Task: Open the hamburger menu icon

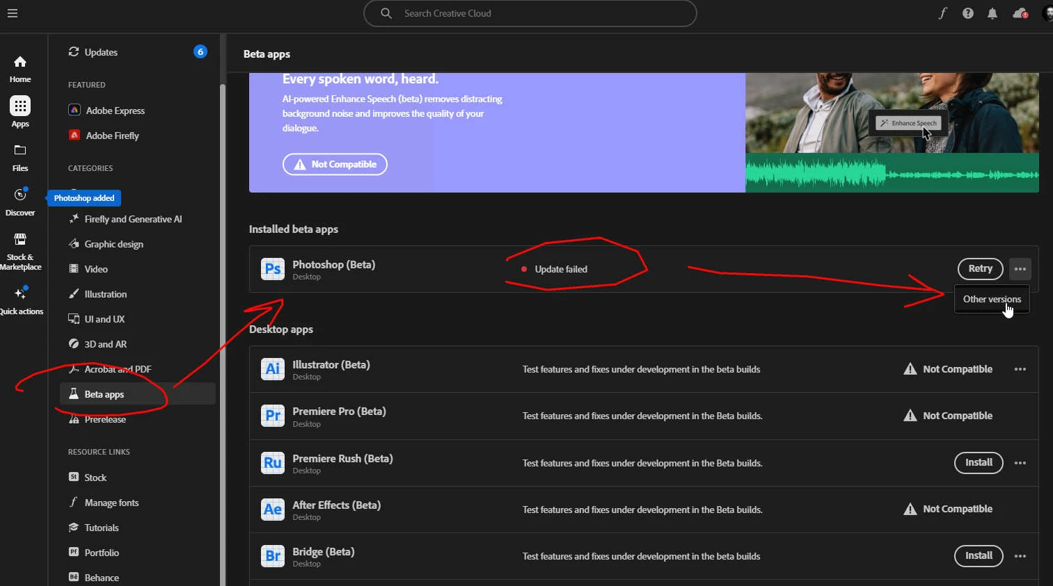Action: pyautogui.click(x=13, y=13)
